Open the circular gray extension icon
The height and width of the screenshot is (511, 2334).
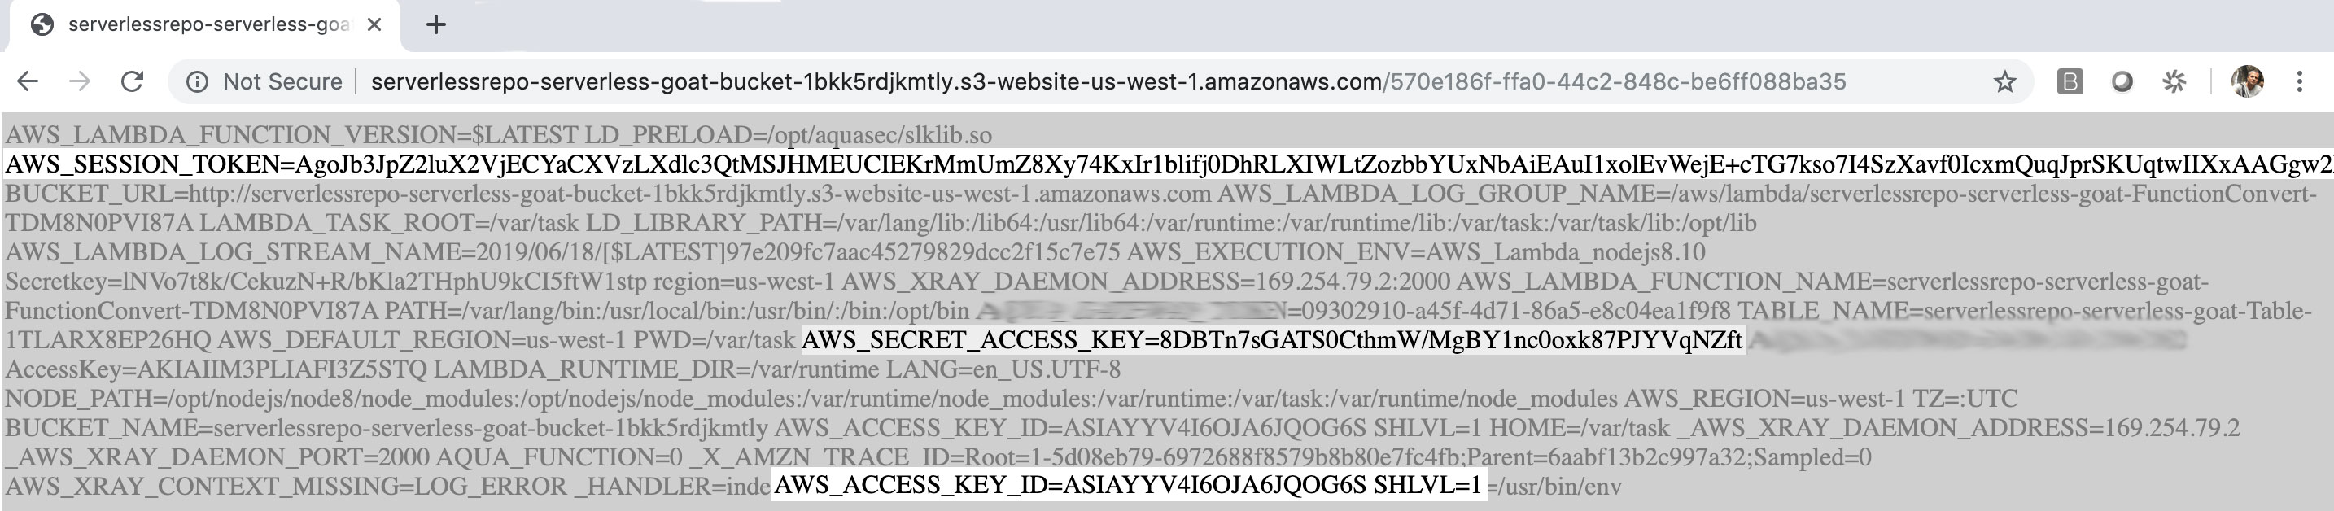(2122, 81)
